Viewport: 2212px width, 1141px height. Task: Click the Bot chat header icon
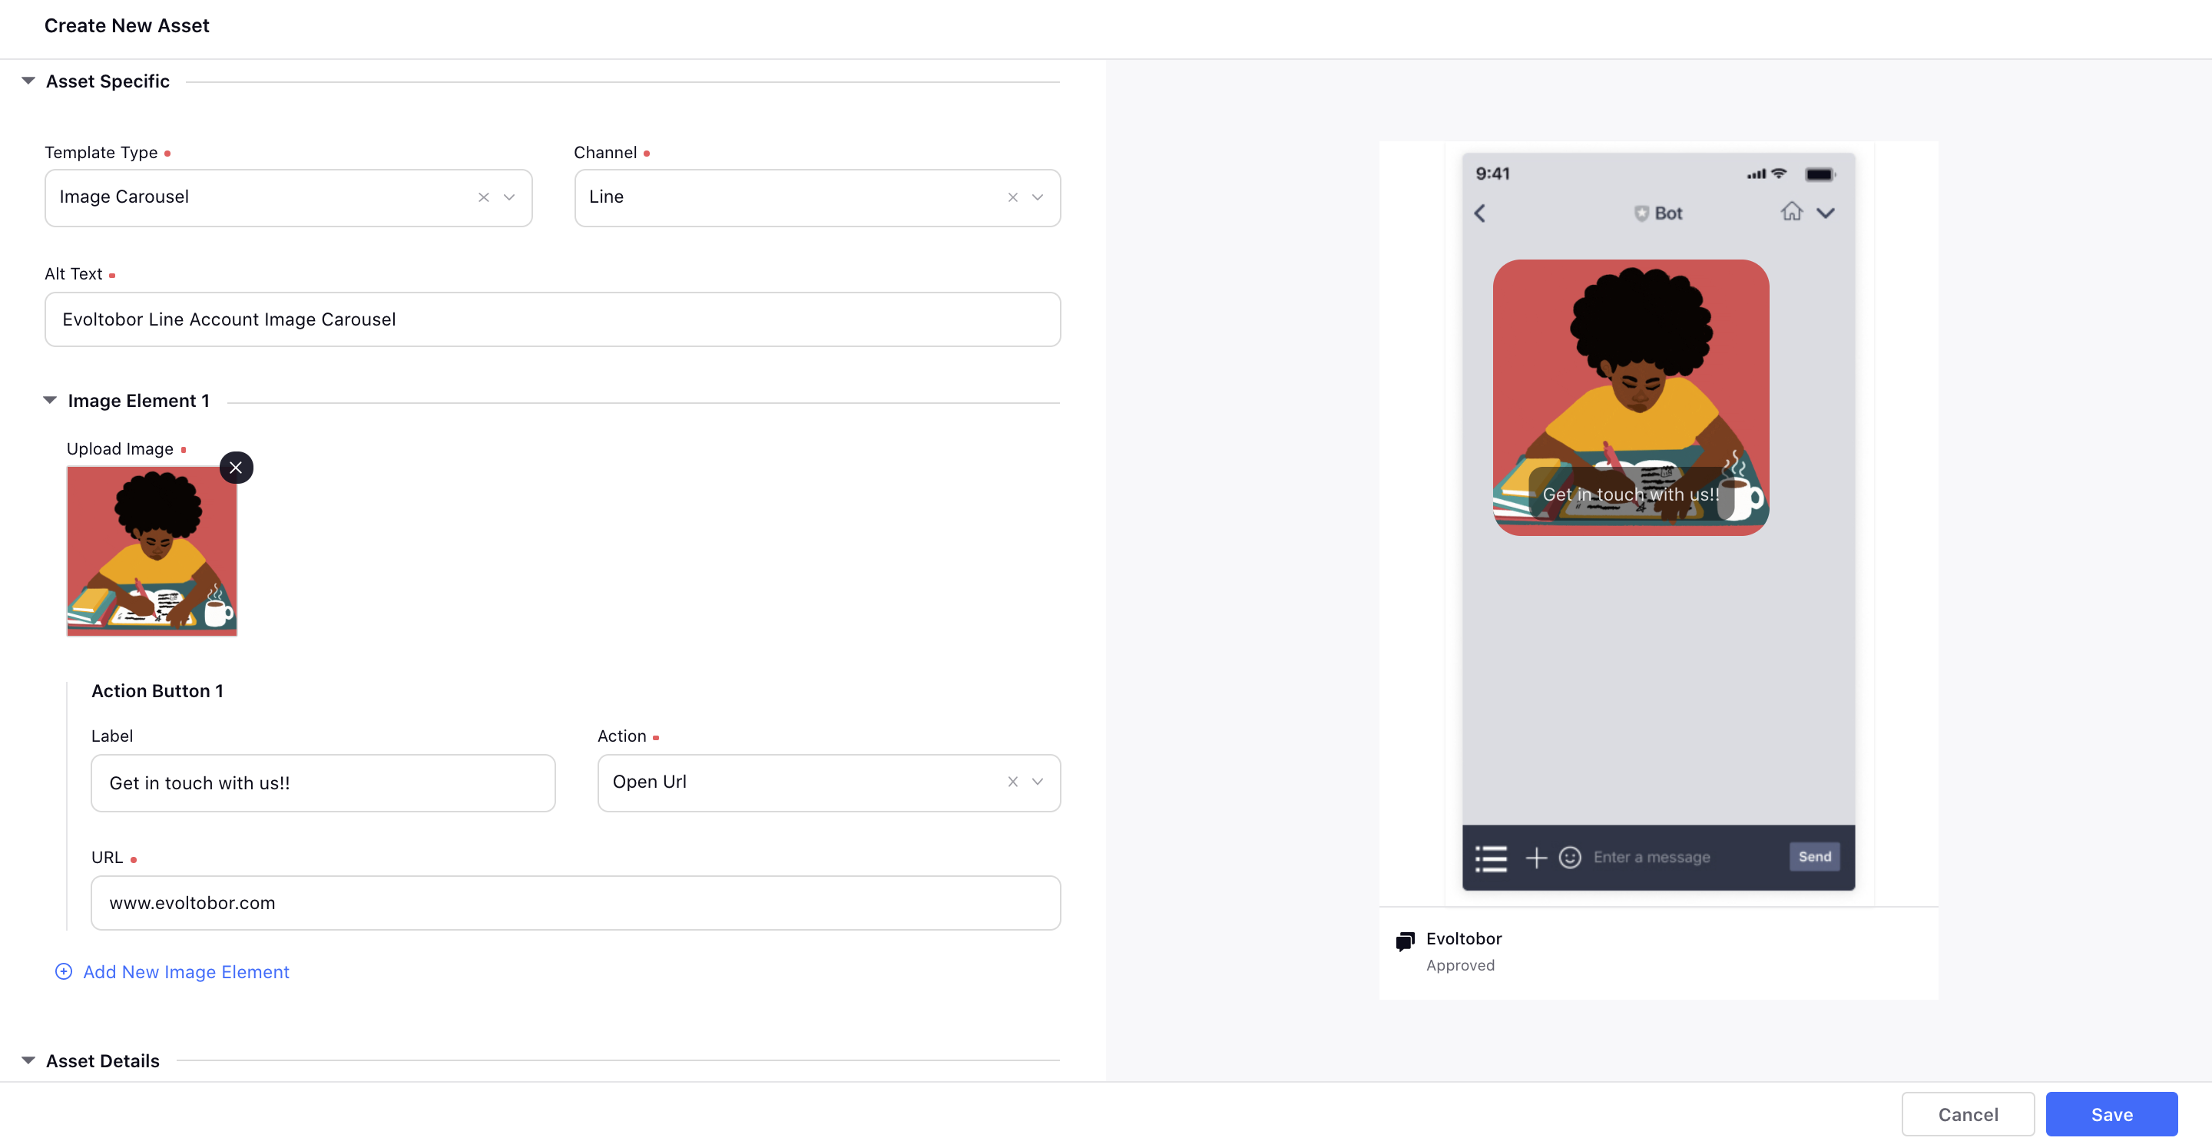[1640, 213]
